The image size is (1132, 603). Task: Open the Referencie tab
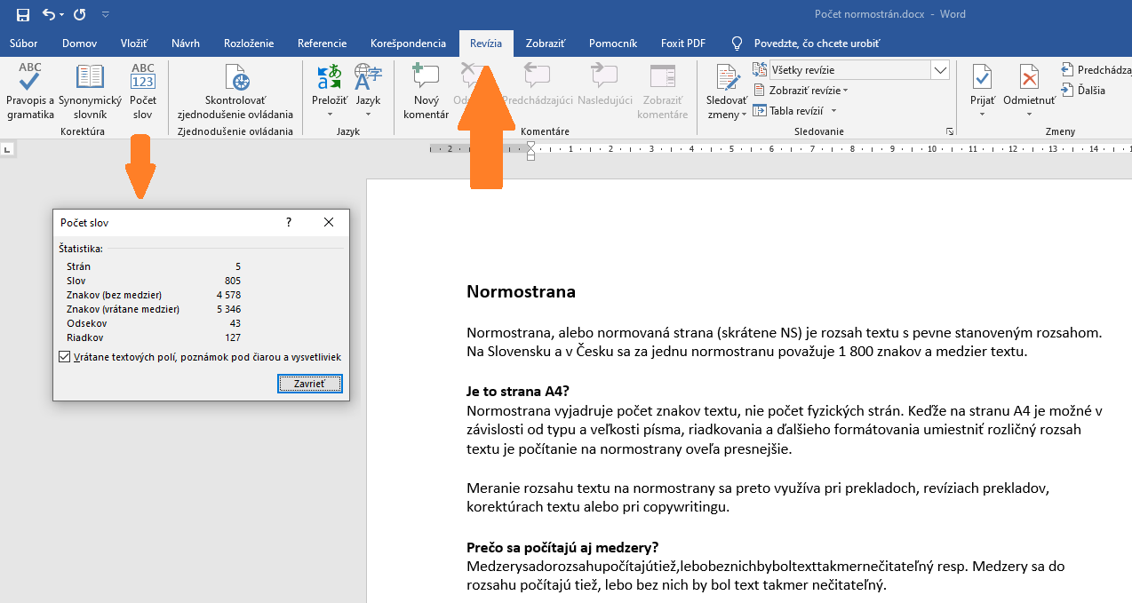323,44
